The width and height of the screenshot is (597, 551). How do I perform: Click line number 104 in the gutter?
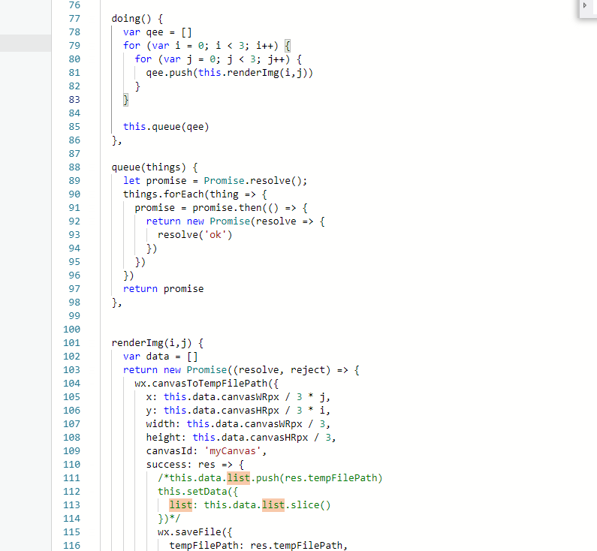pyautogui.click(x=71, y=384)
